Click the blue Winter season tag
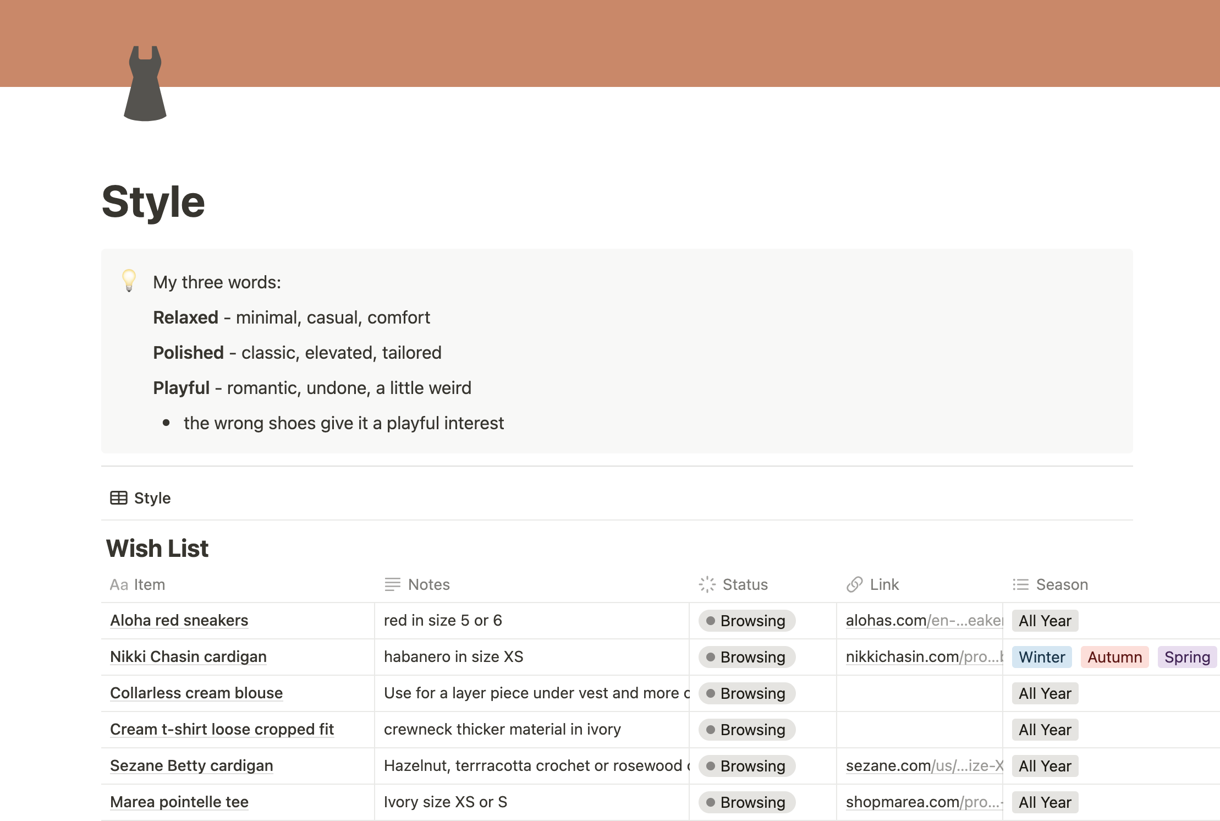Screen dimensions: 1220x821 (x=1041, y=657)
